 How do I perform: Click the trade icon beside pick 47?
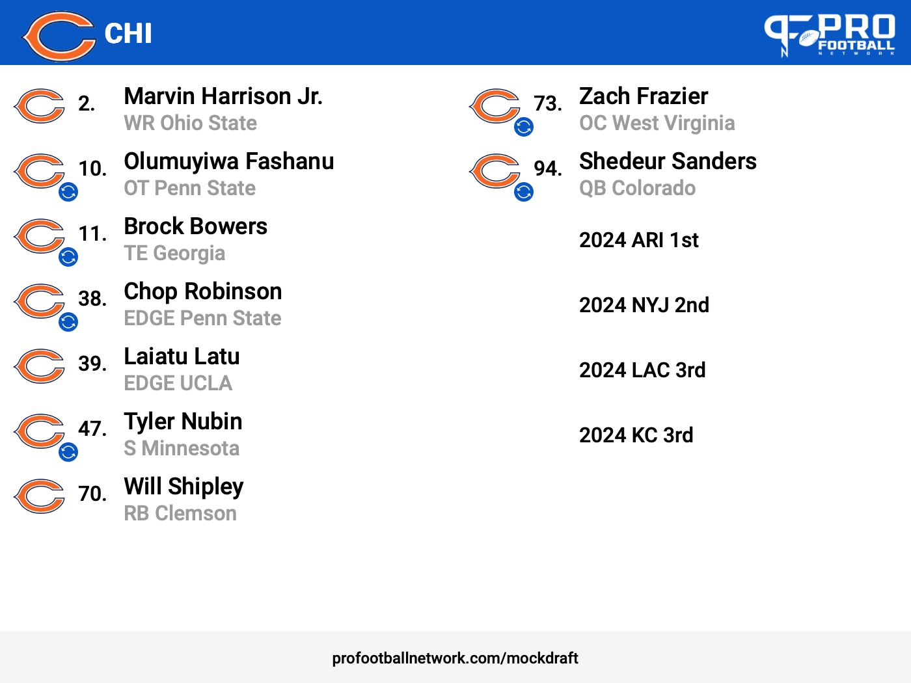pos(68,452)
